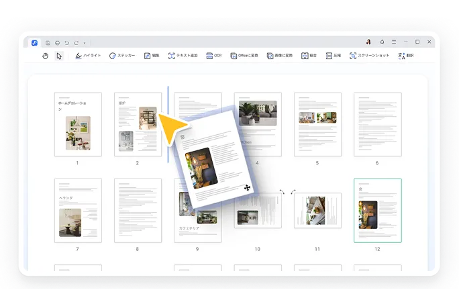Click rotate clockwise arrow near page 10
The width and height of the screenshot is (459, 306).
282,192
